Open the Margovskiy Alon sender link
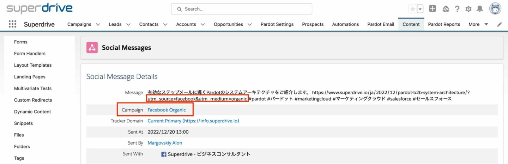The image size is (508, 164). [165, 143]
